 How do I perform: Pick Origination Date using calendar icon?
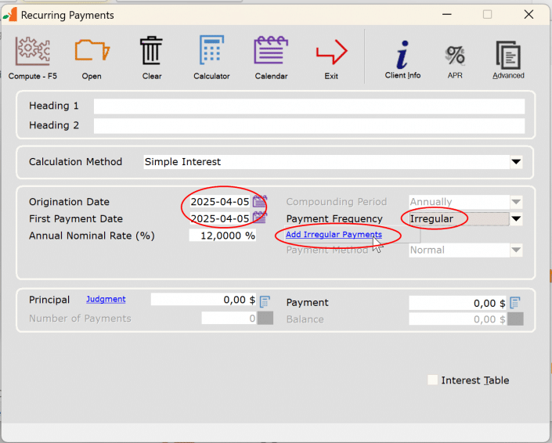(259, 202)
